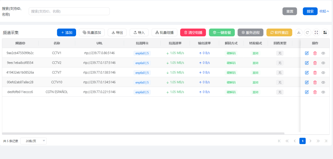Image resolution: width=333 pixels, height=159 pixels.
Task: Preview CCTV1 using the eye icon
Action: pyautogui.click(x=323, y=53)
